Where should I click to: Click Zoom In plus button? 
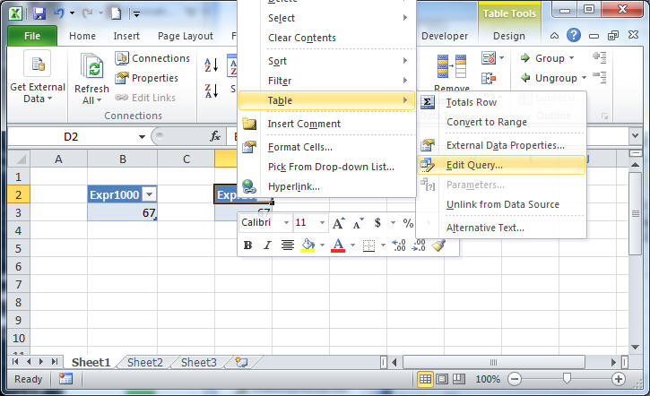click(x=618, y=379)
